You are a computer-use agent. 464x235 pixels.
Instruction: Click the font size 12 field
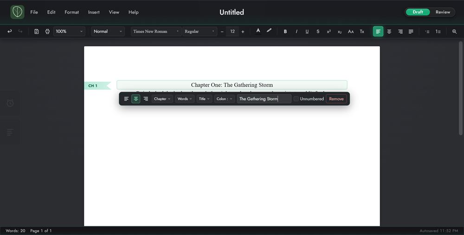(x=232, y=31)
